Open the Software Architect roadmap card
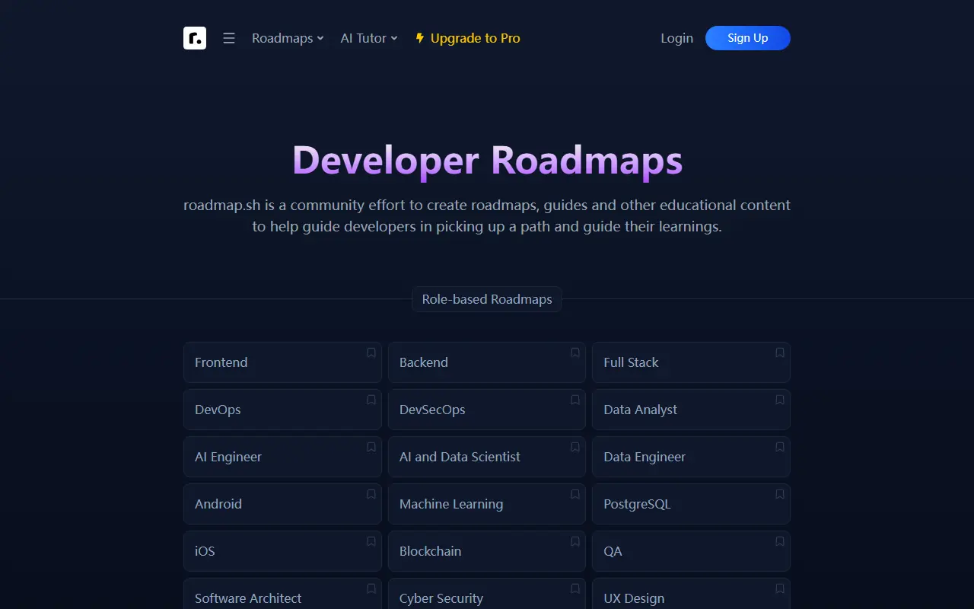 [x=282, y=594]
